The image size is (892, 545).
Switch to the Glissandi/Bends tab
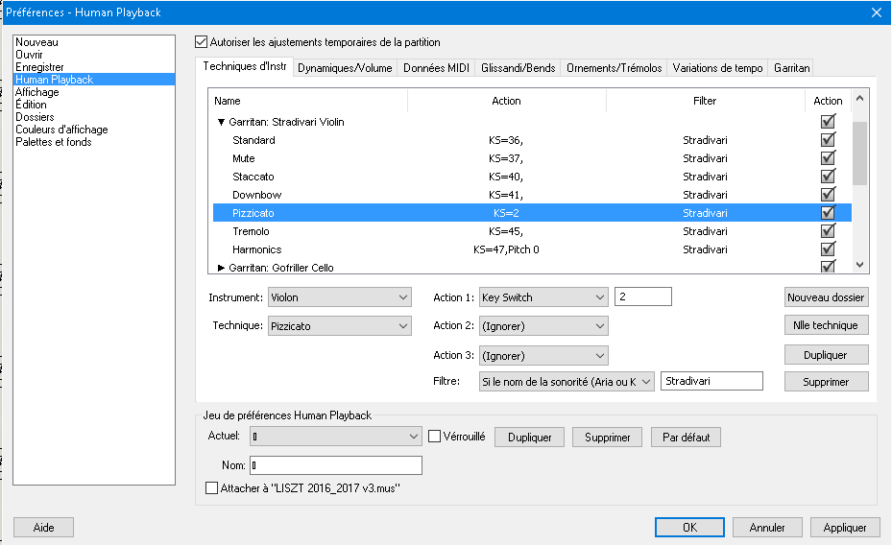coord(518,68)
